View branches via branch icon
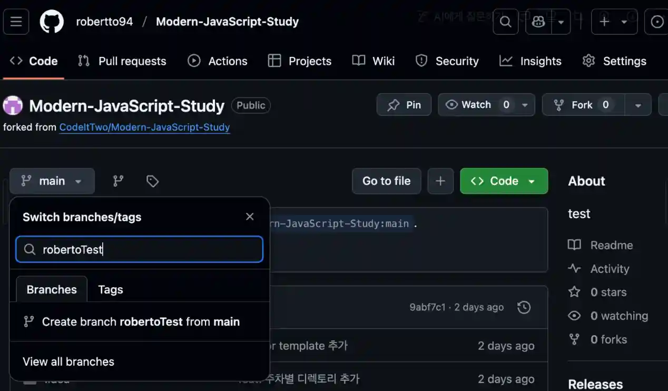This screenshot has width=668, height=391. [119, 181]
